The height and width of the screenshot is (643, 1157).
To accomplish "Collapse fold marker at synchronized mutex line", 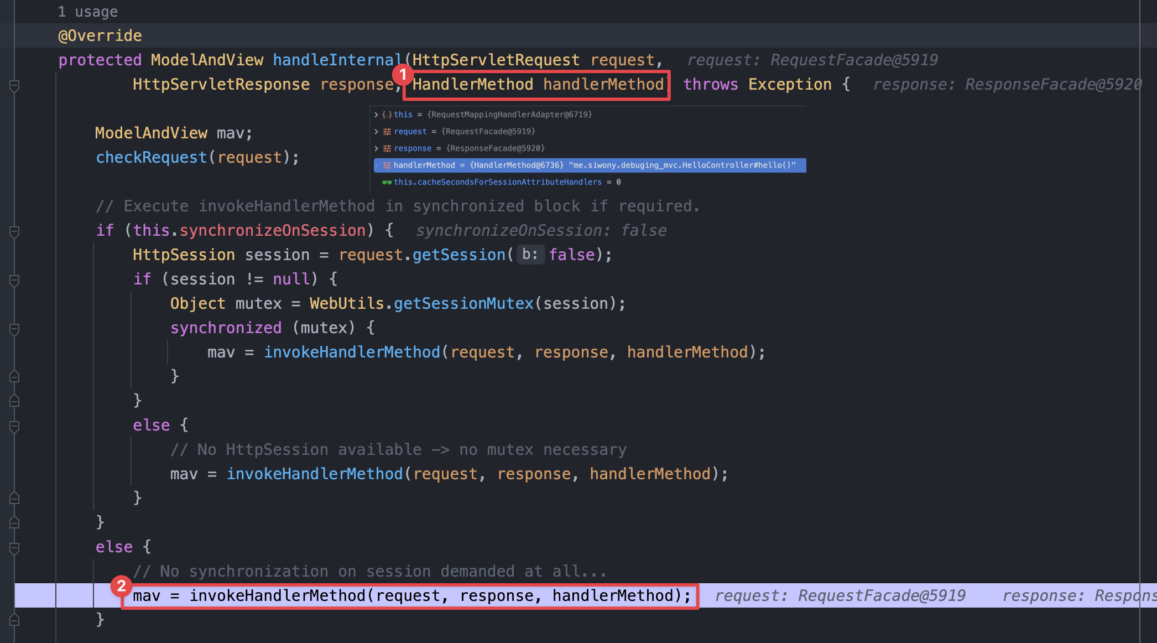I will click(15, 329).
